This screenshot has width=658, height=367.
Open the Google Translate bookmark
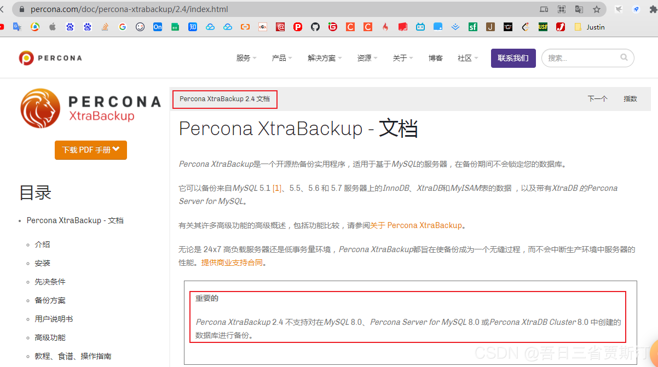point(18,27)
